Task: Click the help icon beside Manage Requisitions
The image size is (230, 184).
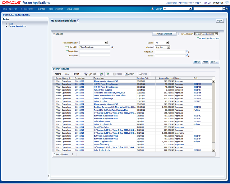Action: (x=78, y=21)
